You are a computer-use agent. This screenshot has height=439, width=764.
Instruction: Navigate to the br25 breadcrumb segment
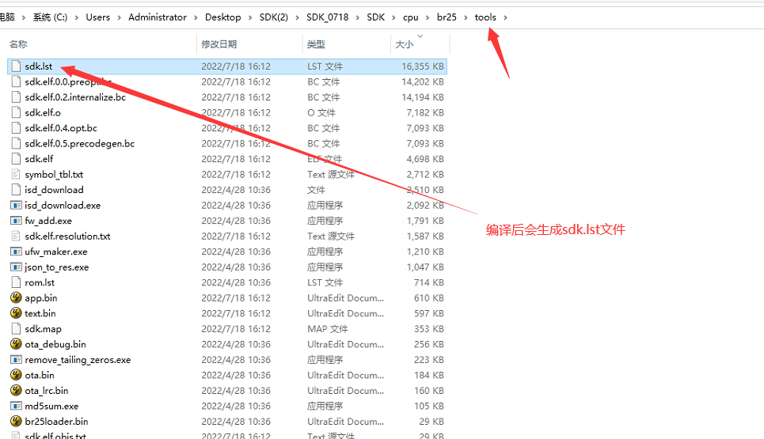pos(447,17)
